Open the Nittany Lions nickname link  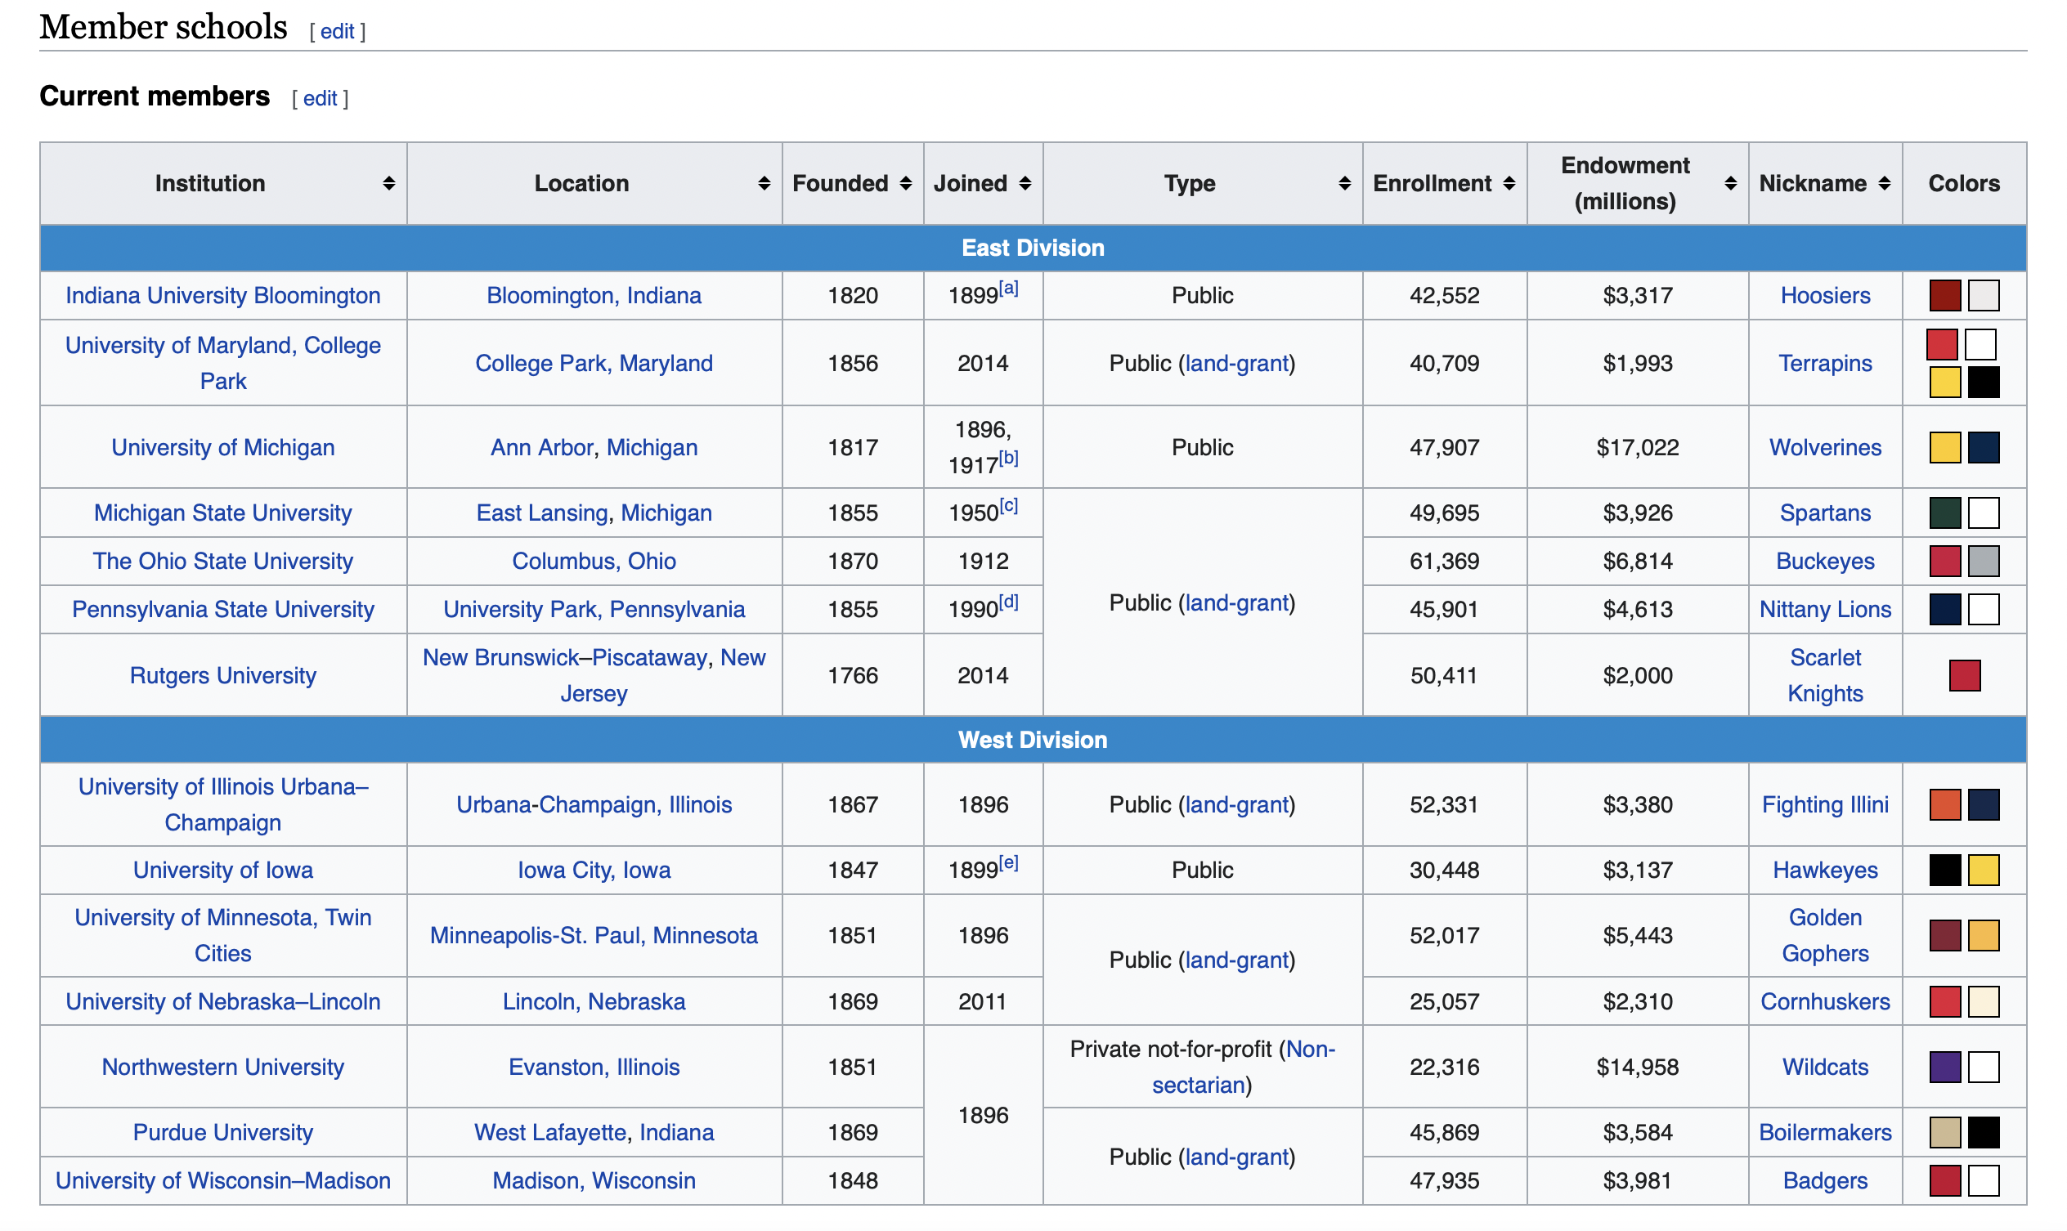1827,610
